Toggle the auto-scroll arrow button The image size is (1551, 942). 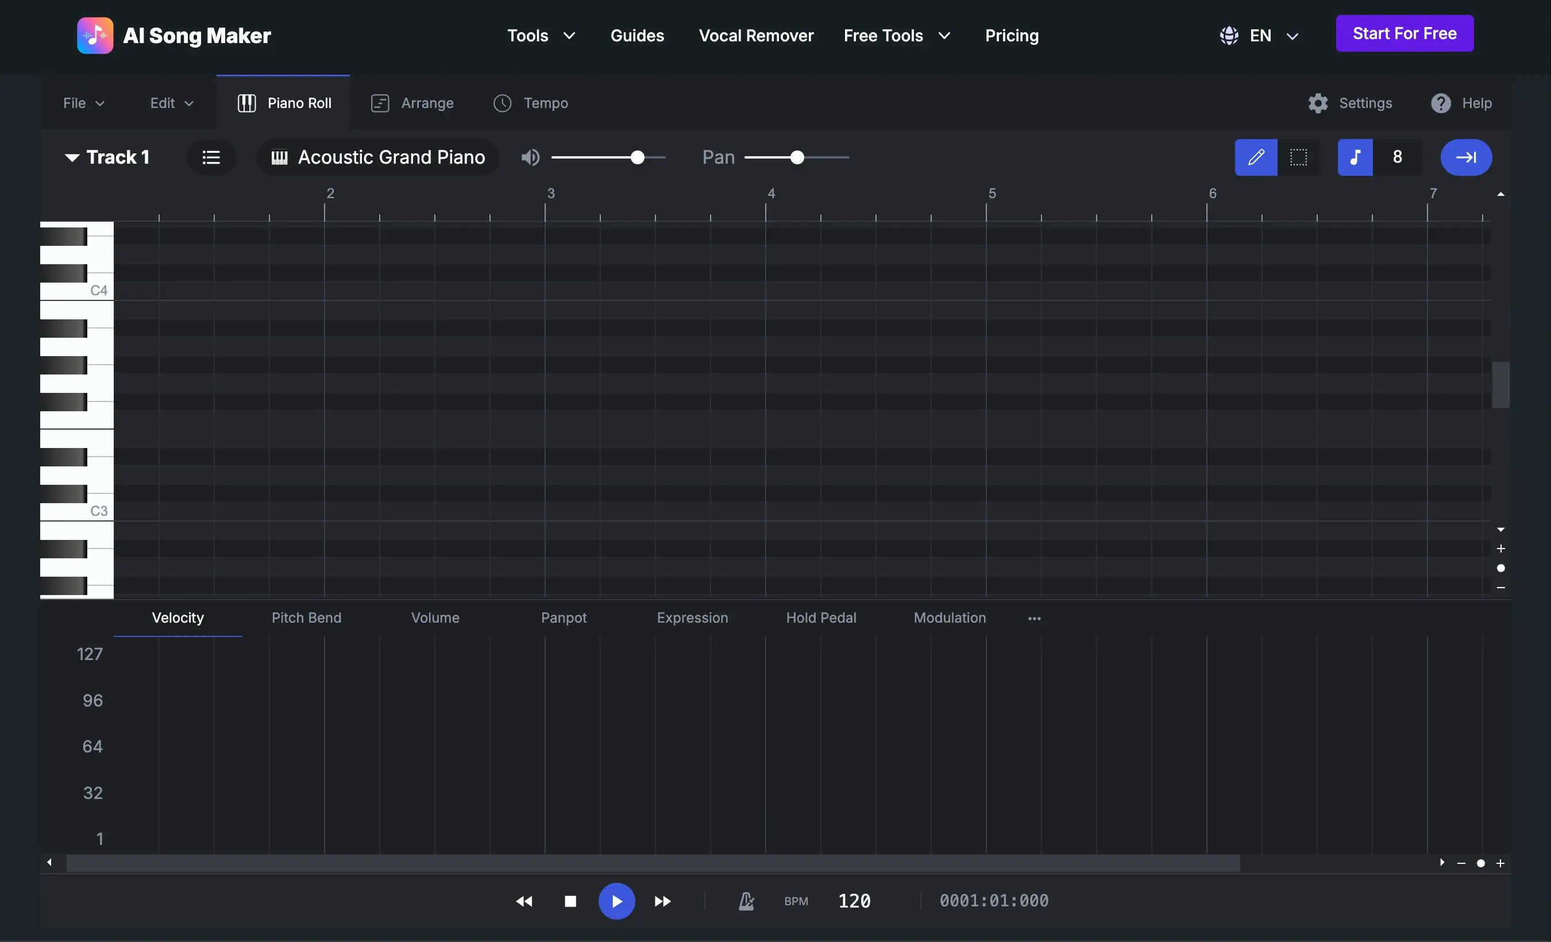[x=1466, y=157]
